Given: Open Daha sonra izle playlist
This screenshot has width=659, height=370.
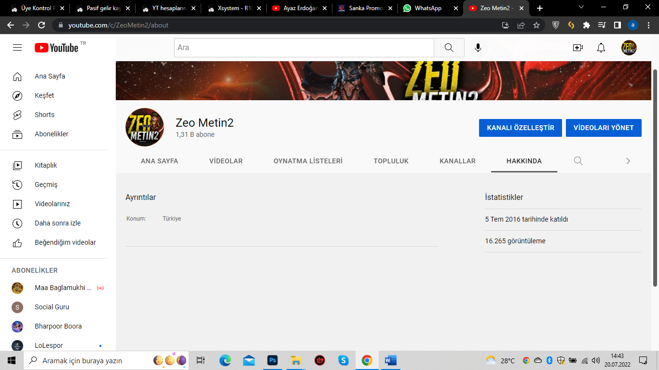Looking at the screenshot, I should [x=58, y=223].
